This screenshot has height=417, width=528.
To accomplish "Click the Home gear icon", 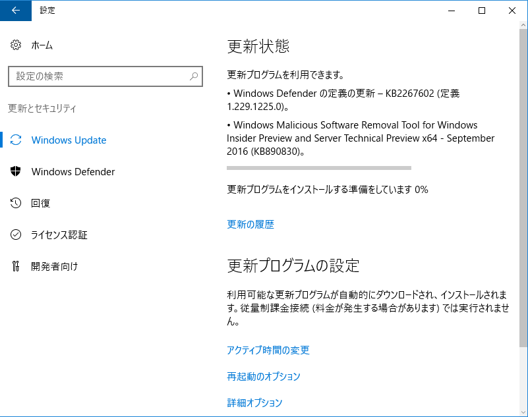I will click(x=15, y=45).
